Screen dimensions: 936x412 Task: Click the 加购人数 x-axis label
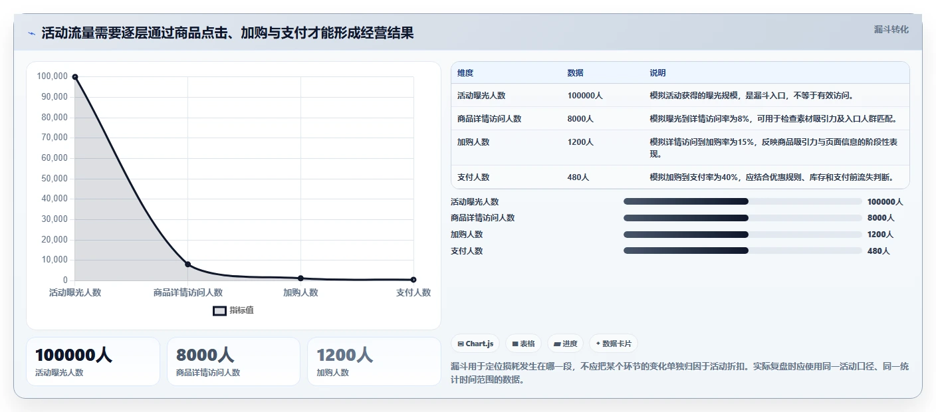300,292
